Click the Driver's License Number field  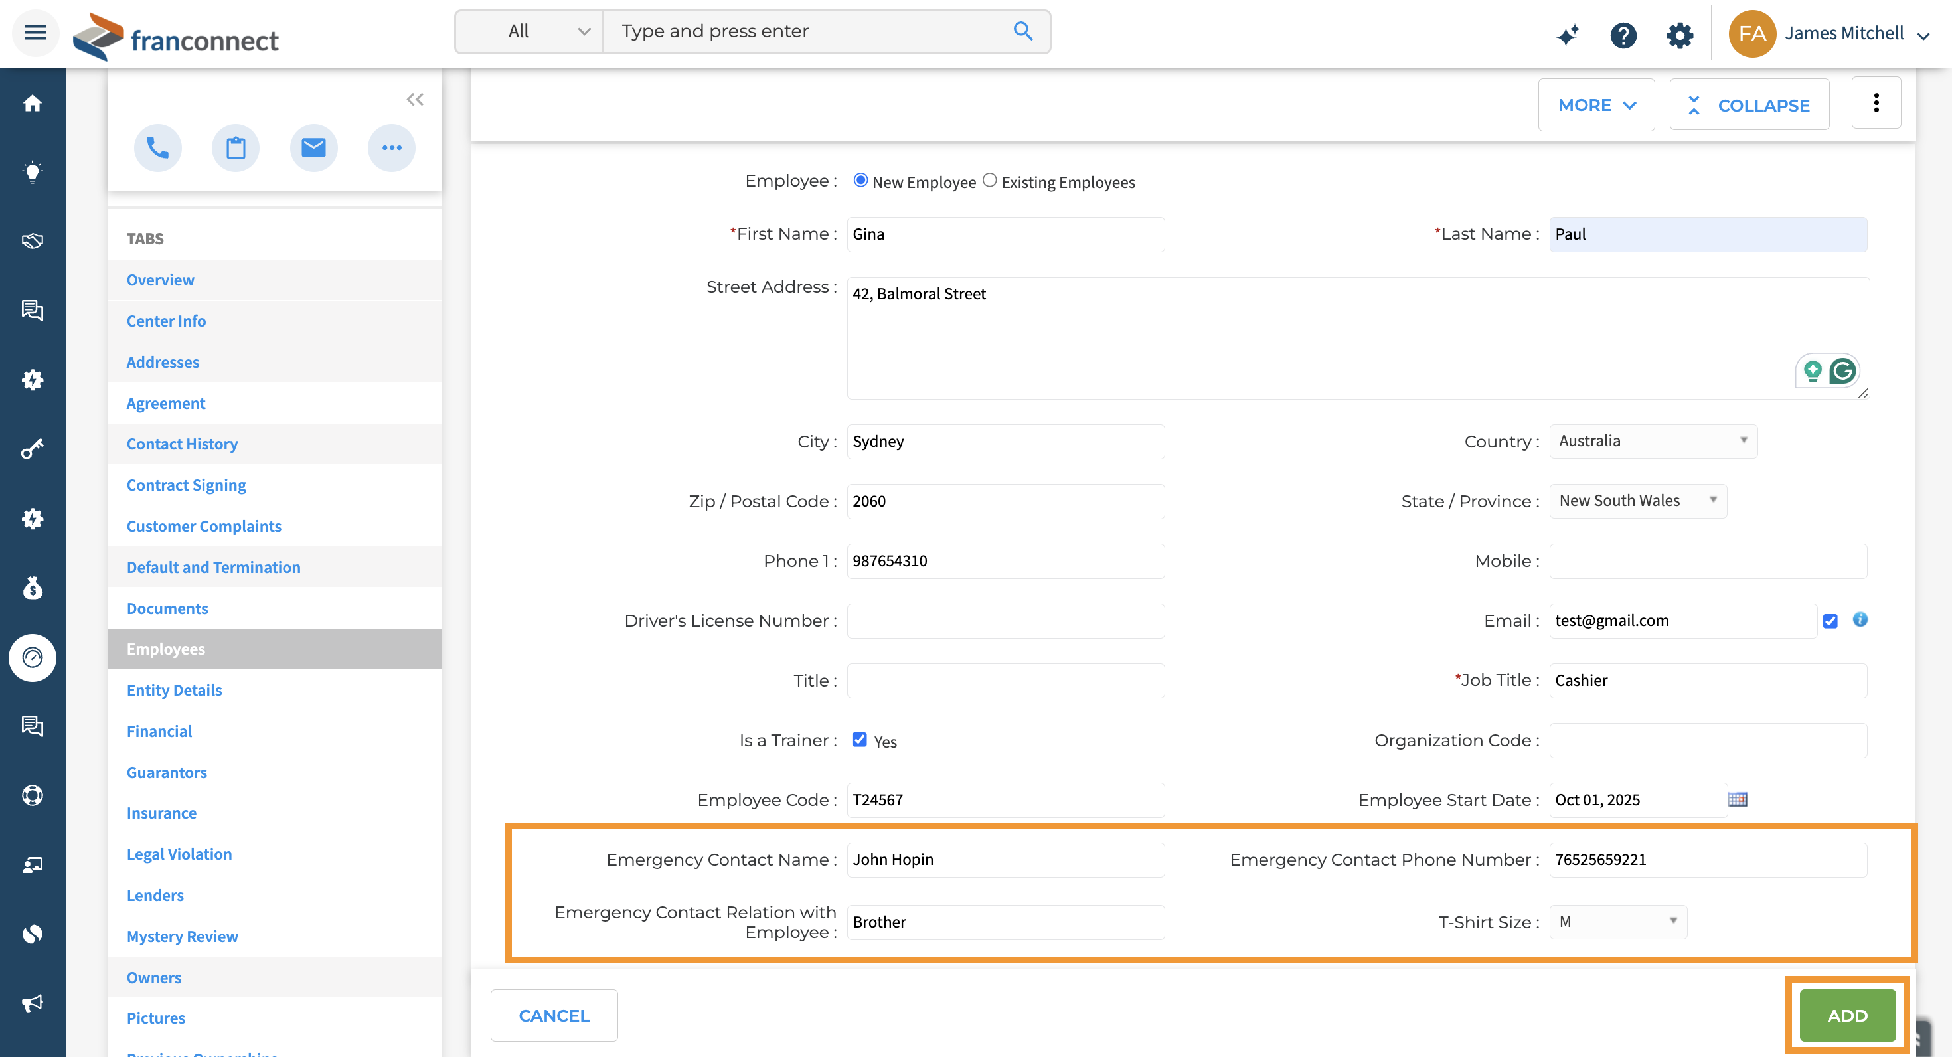(x=1005, y=621)
